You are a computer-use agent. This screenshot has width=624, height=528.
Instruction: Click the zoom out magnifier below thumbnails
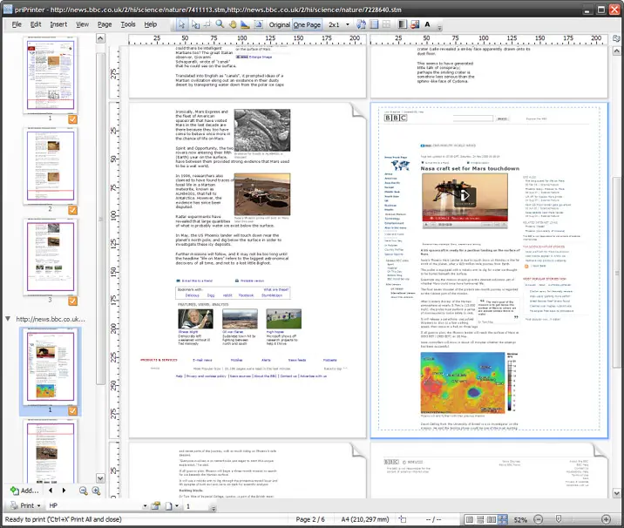click(x=84, y=491)
